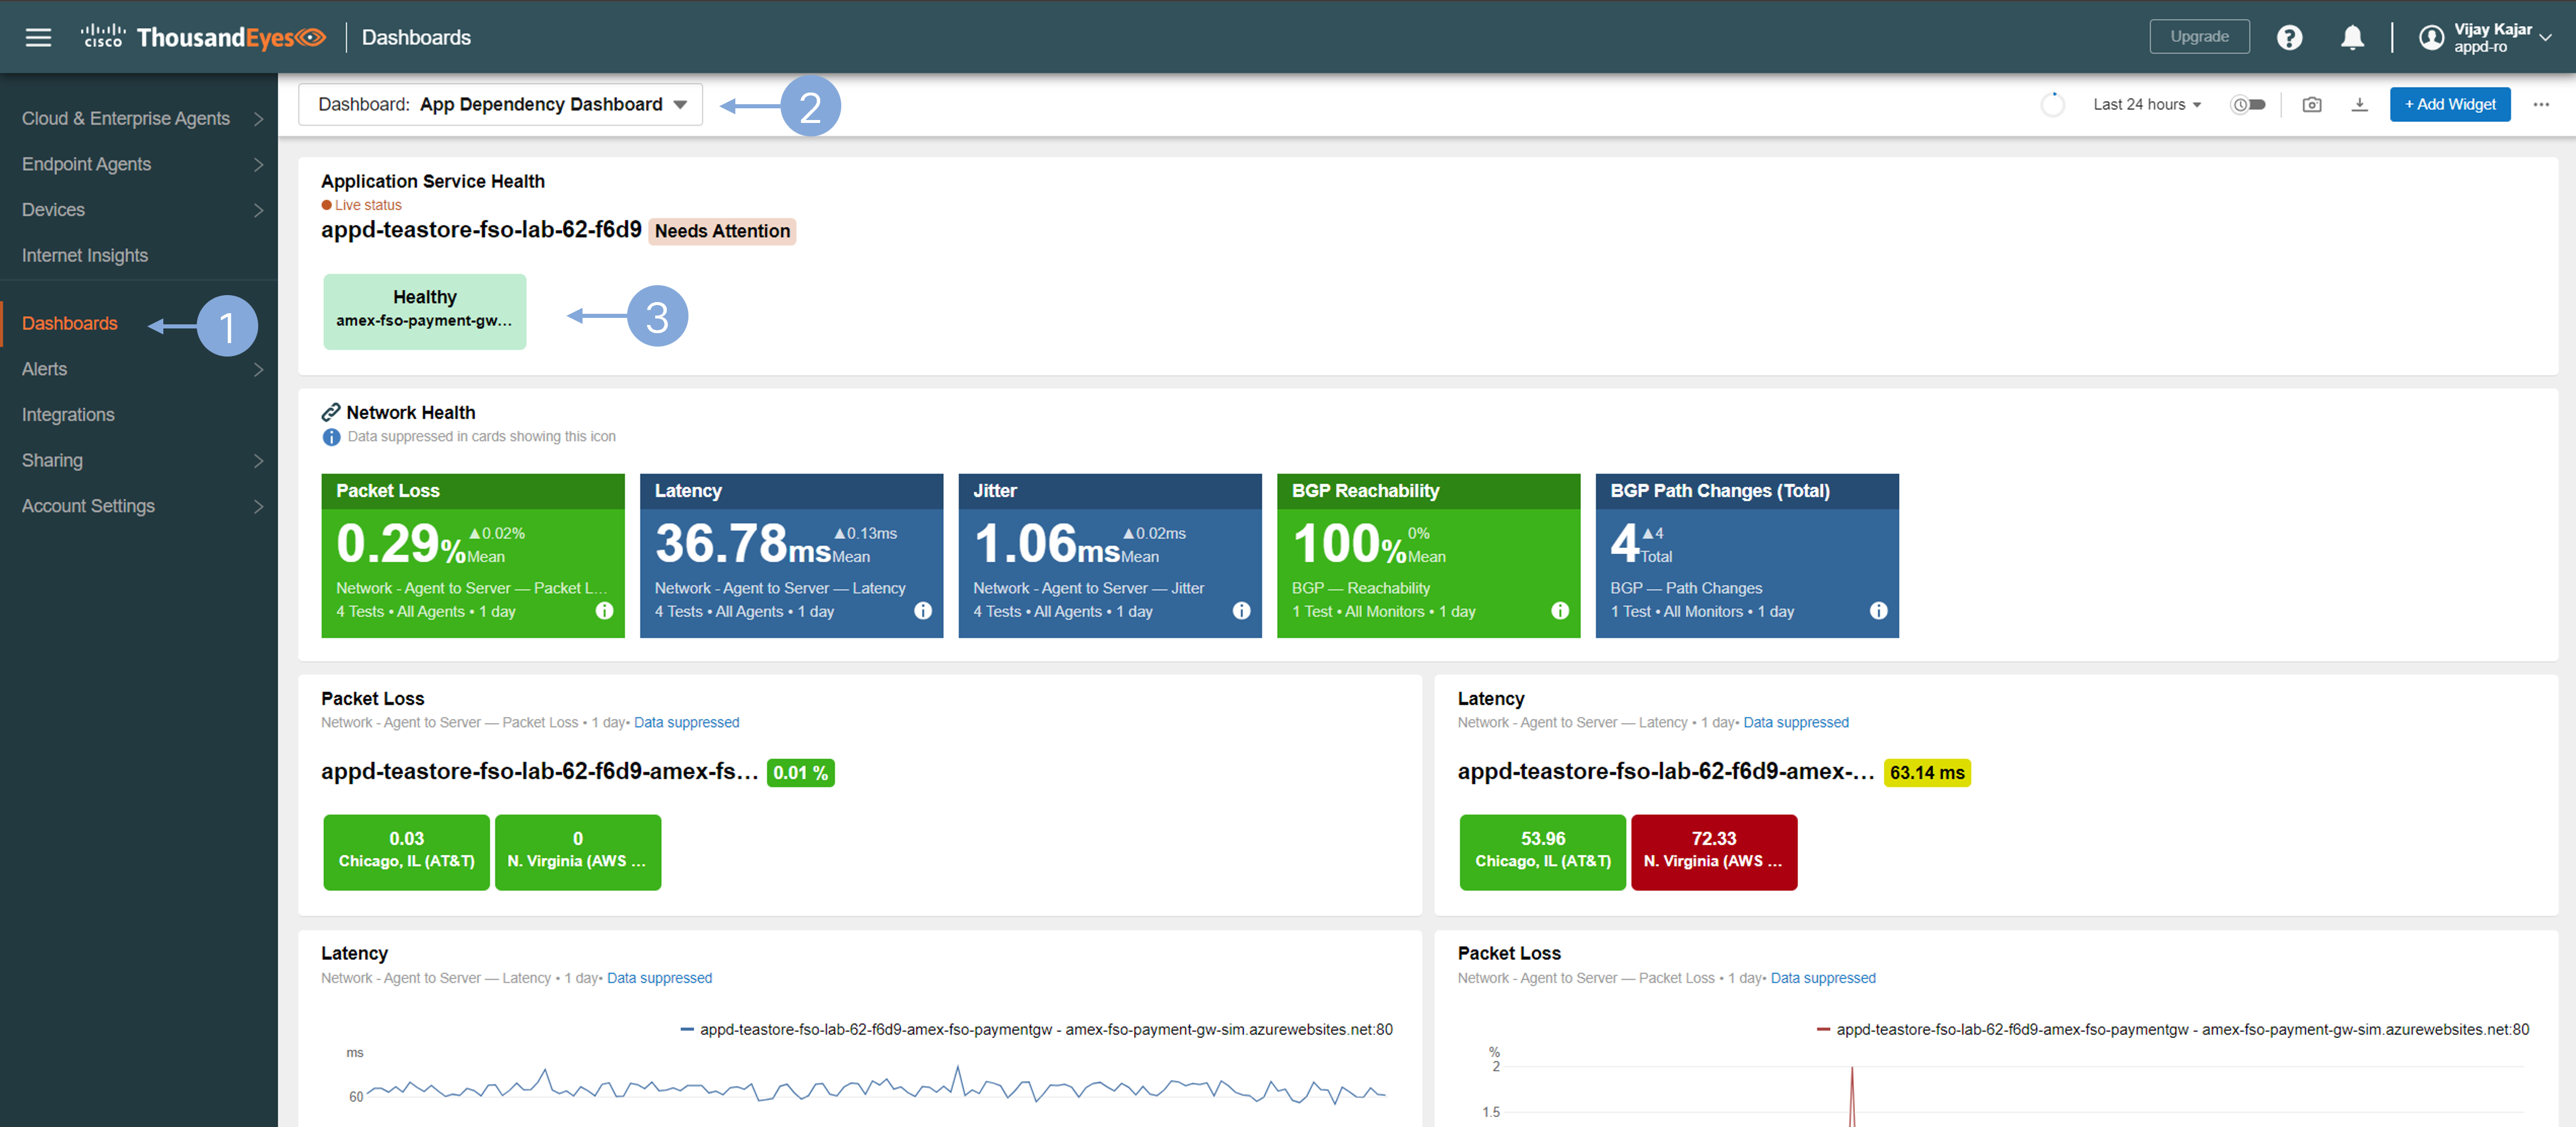Select Internet Insights in sidebar
This screenshot has height=1127, width=2576.
pos(85,255)
